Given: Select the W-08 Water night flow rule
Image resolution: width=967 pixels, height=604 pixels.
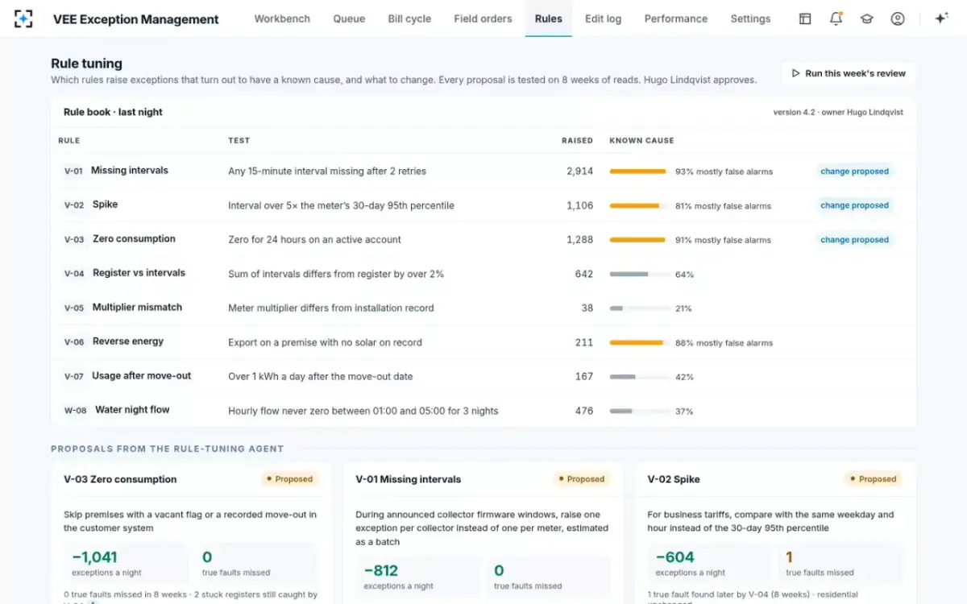Looking at the screenshot, I should (483, 411).
